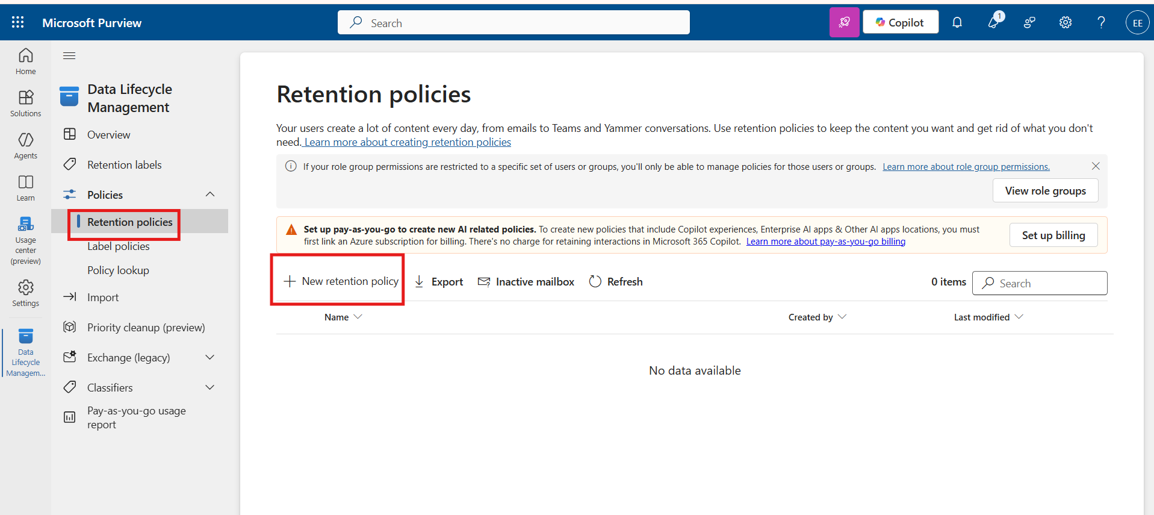
Task: Open Label policies nav item
Action: pos(118,246)
